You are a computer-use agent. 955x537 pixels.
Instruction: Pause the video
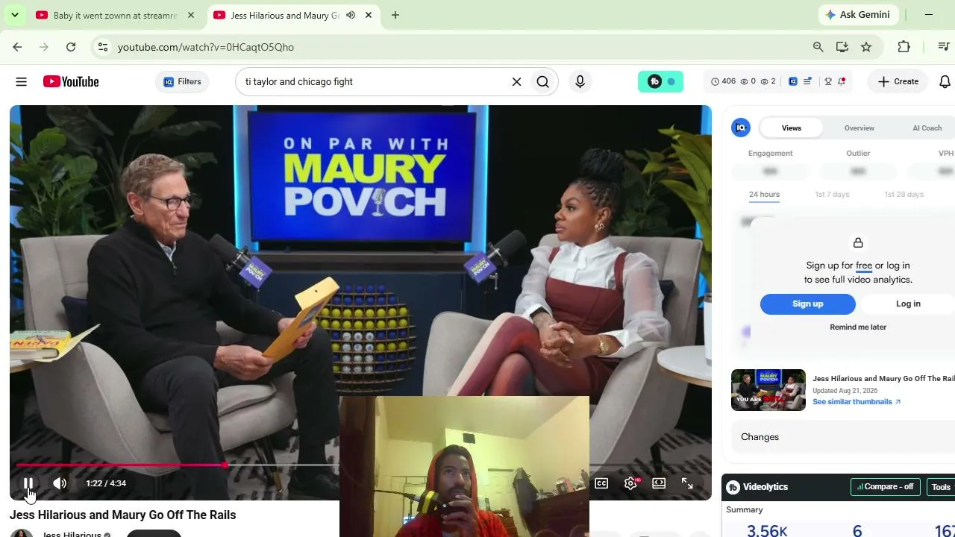(28, 483)
